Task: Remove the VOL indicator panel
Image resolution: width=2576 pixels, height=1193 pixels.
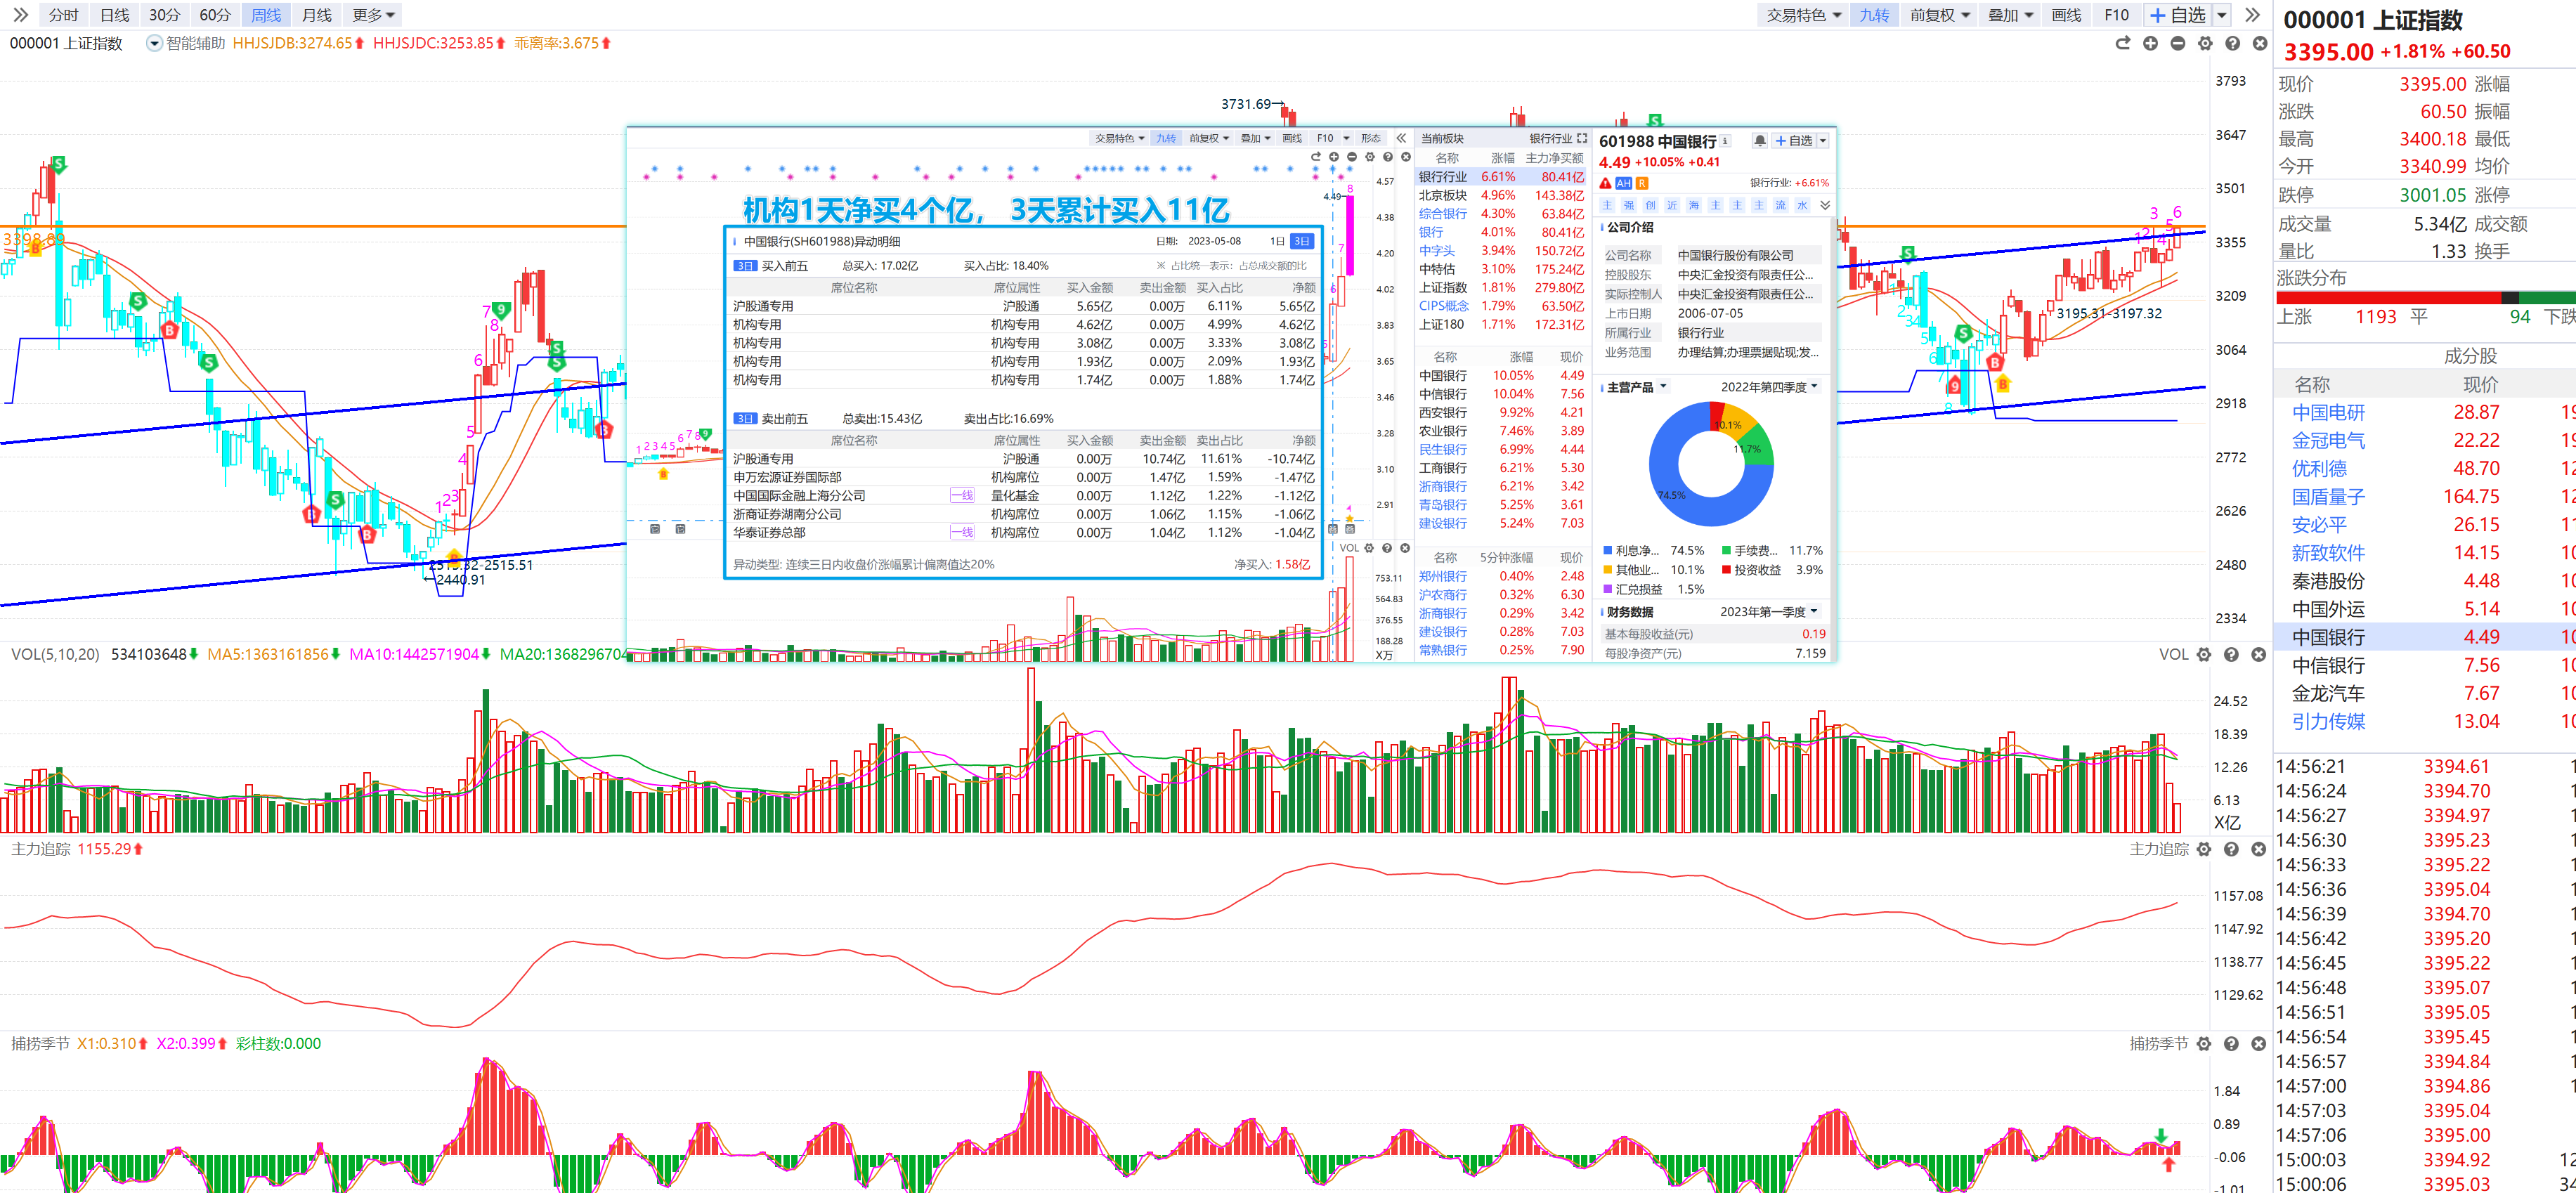Action: pos(2258,654)
